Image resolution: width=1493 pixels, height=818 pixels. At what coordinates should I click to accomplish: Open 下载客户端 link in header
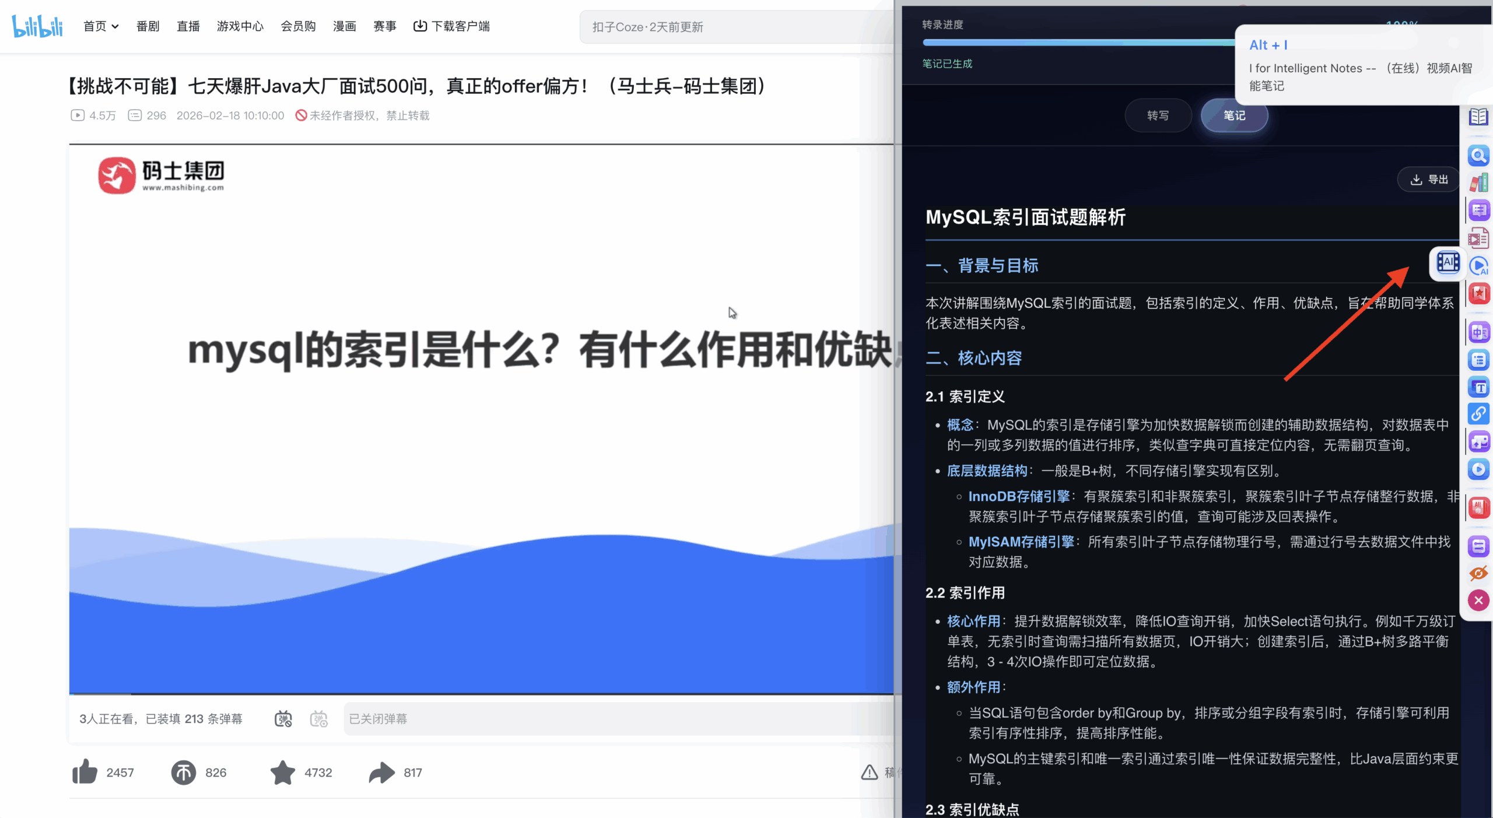pos(452,26)
